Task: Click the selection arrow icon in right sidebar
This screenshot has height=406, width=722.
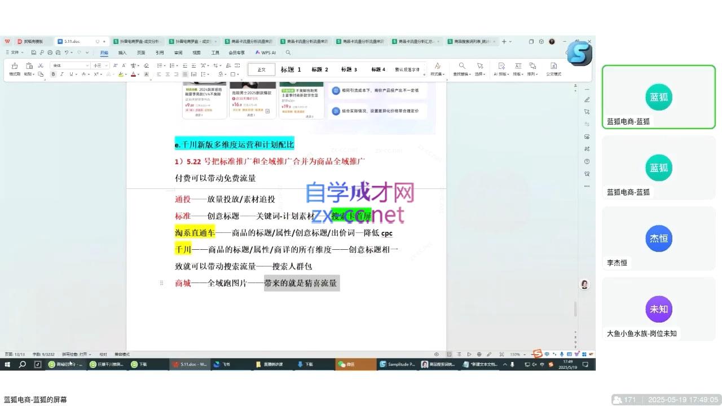Action: point(587,112)
